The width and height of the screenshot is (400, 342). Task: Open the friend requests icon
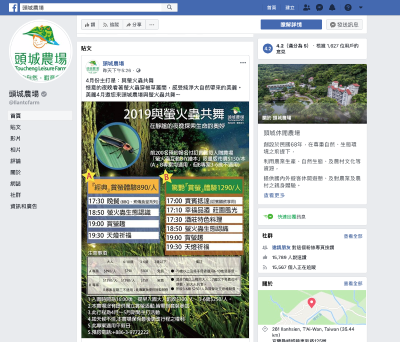(x=306, y=7)
